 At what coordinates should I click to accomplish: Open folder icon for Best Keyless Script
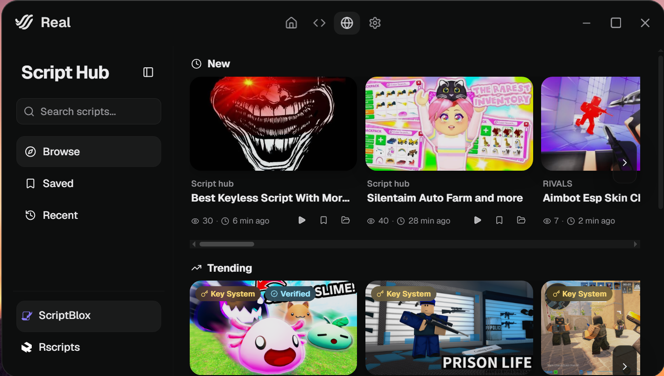tap(345, 220)
